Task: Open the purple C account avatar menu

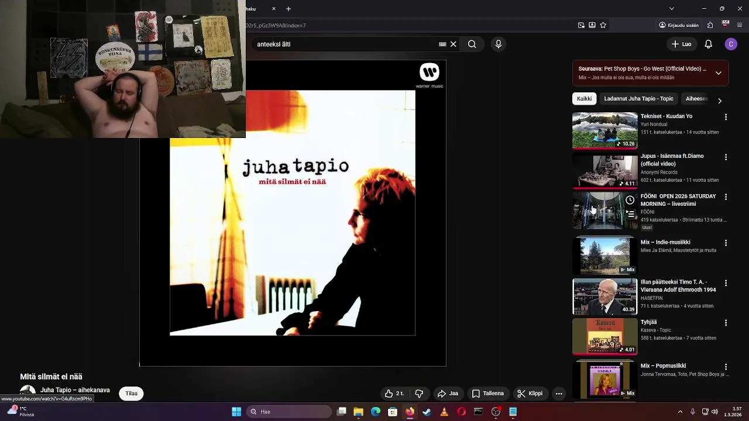Action: (731, 44)
